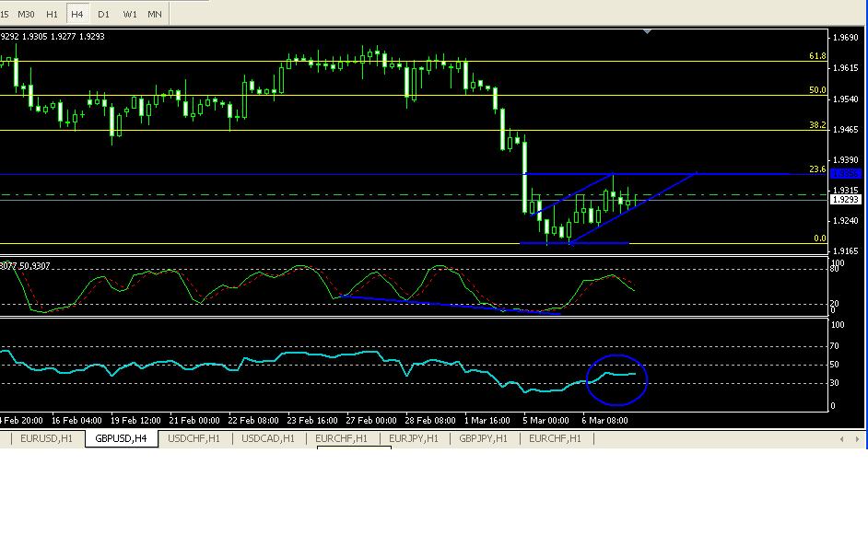The image size is (868, 558).
Task: Open the GBPJPY,H1 chart tab
Action: coord(484,439)
